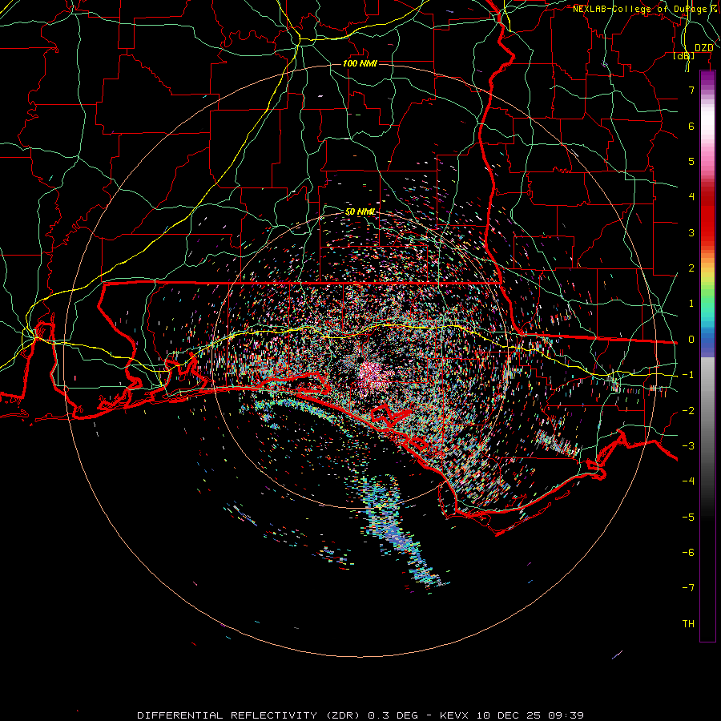Click the "0.3 DEG" elevation angle text
Image resolution: width=721 pixels, height=721 pixels.
click(x=393, y=715)
